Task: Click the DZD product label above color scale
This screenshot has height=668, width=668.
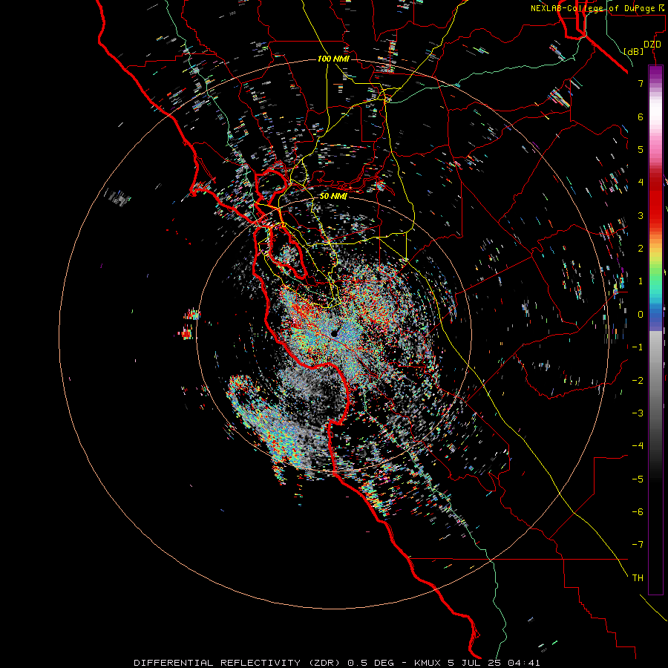Action: click(652, 45)
